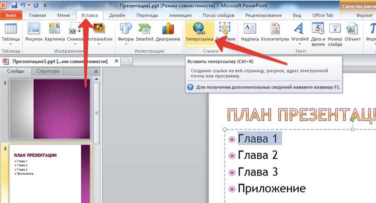Switch to the Вставка ribbon tab

tap(90, 15)
